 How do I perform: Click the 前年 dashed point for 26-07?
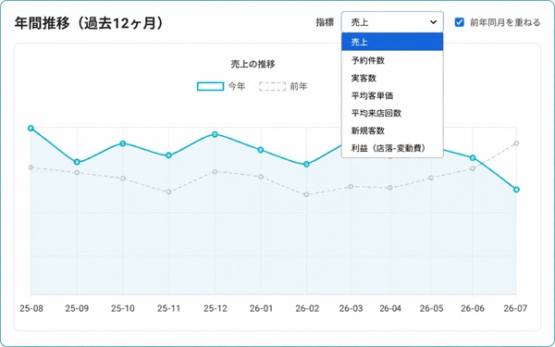click(x=516, y=143)
